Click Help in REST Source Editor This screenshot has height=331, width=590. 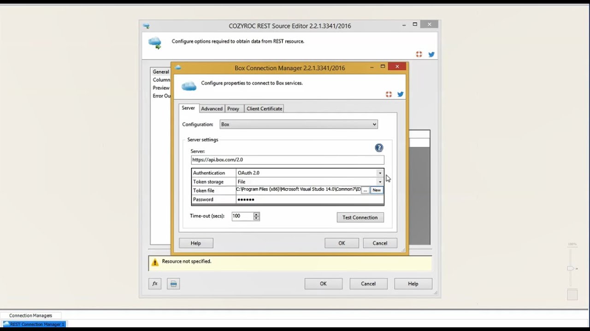413,284
